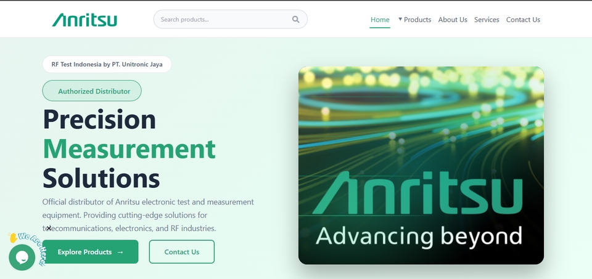Click the Solutions heading word
This screenshot has height=279, width=592.
[101, 178]
